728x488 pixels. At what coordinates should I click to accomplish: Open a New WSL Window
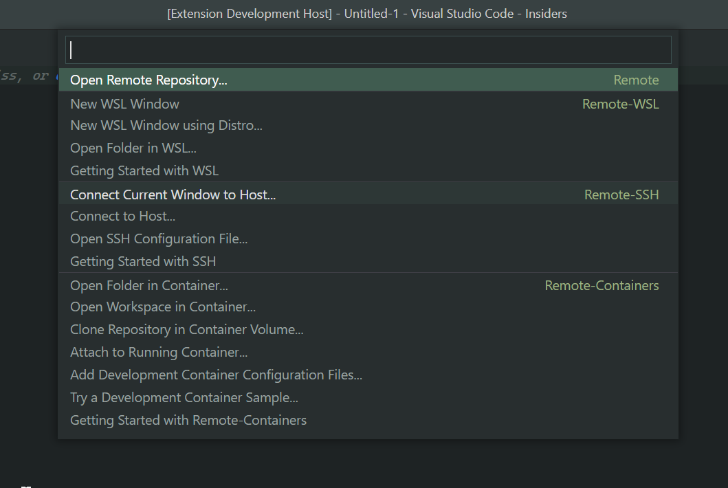click(x=124, y=104)
